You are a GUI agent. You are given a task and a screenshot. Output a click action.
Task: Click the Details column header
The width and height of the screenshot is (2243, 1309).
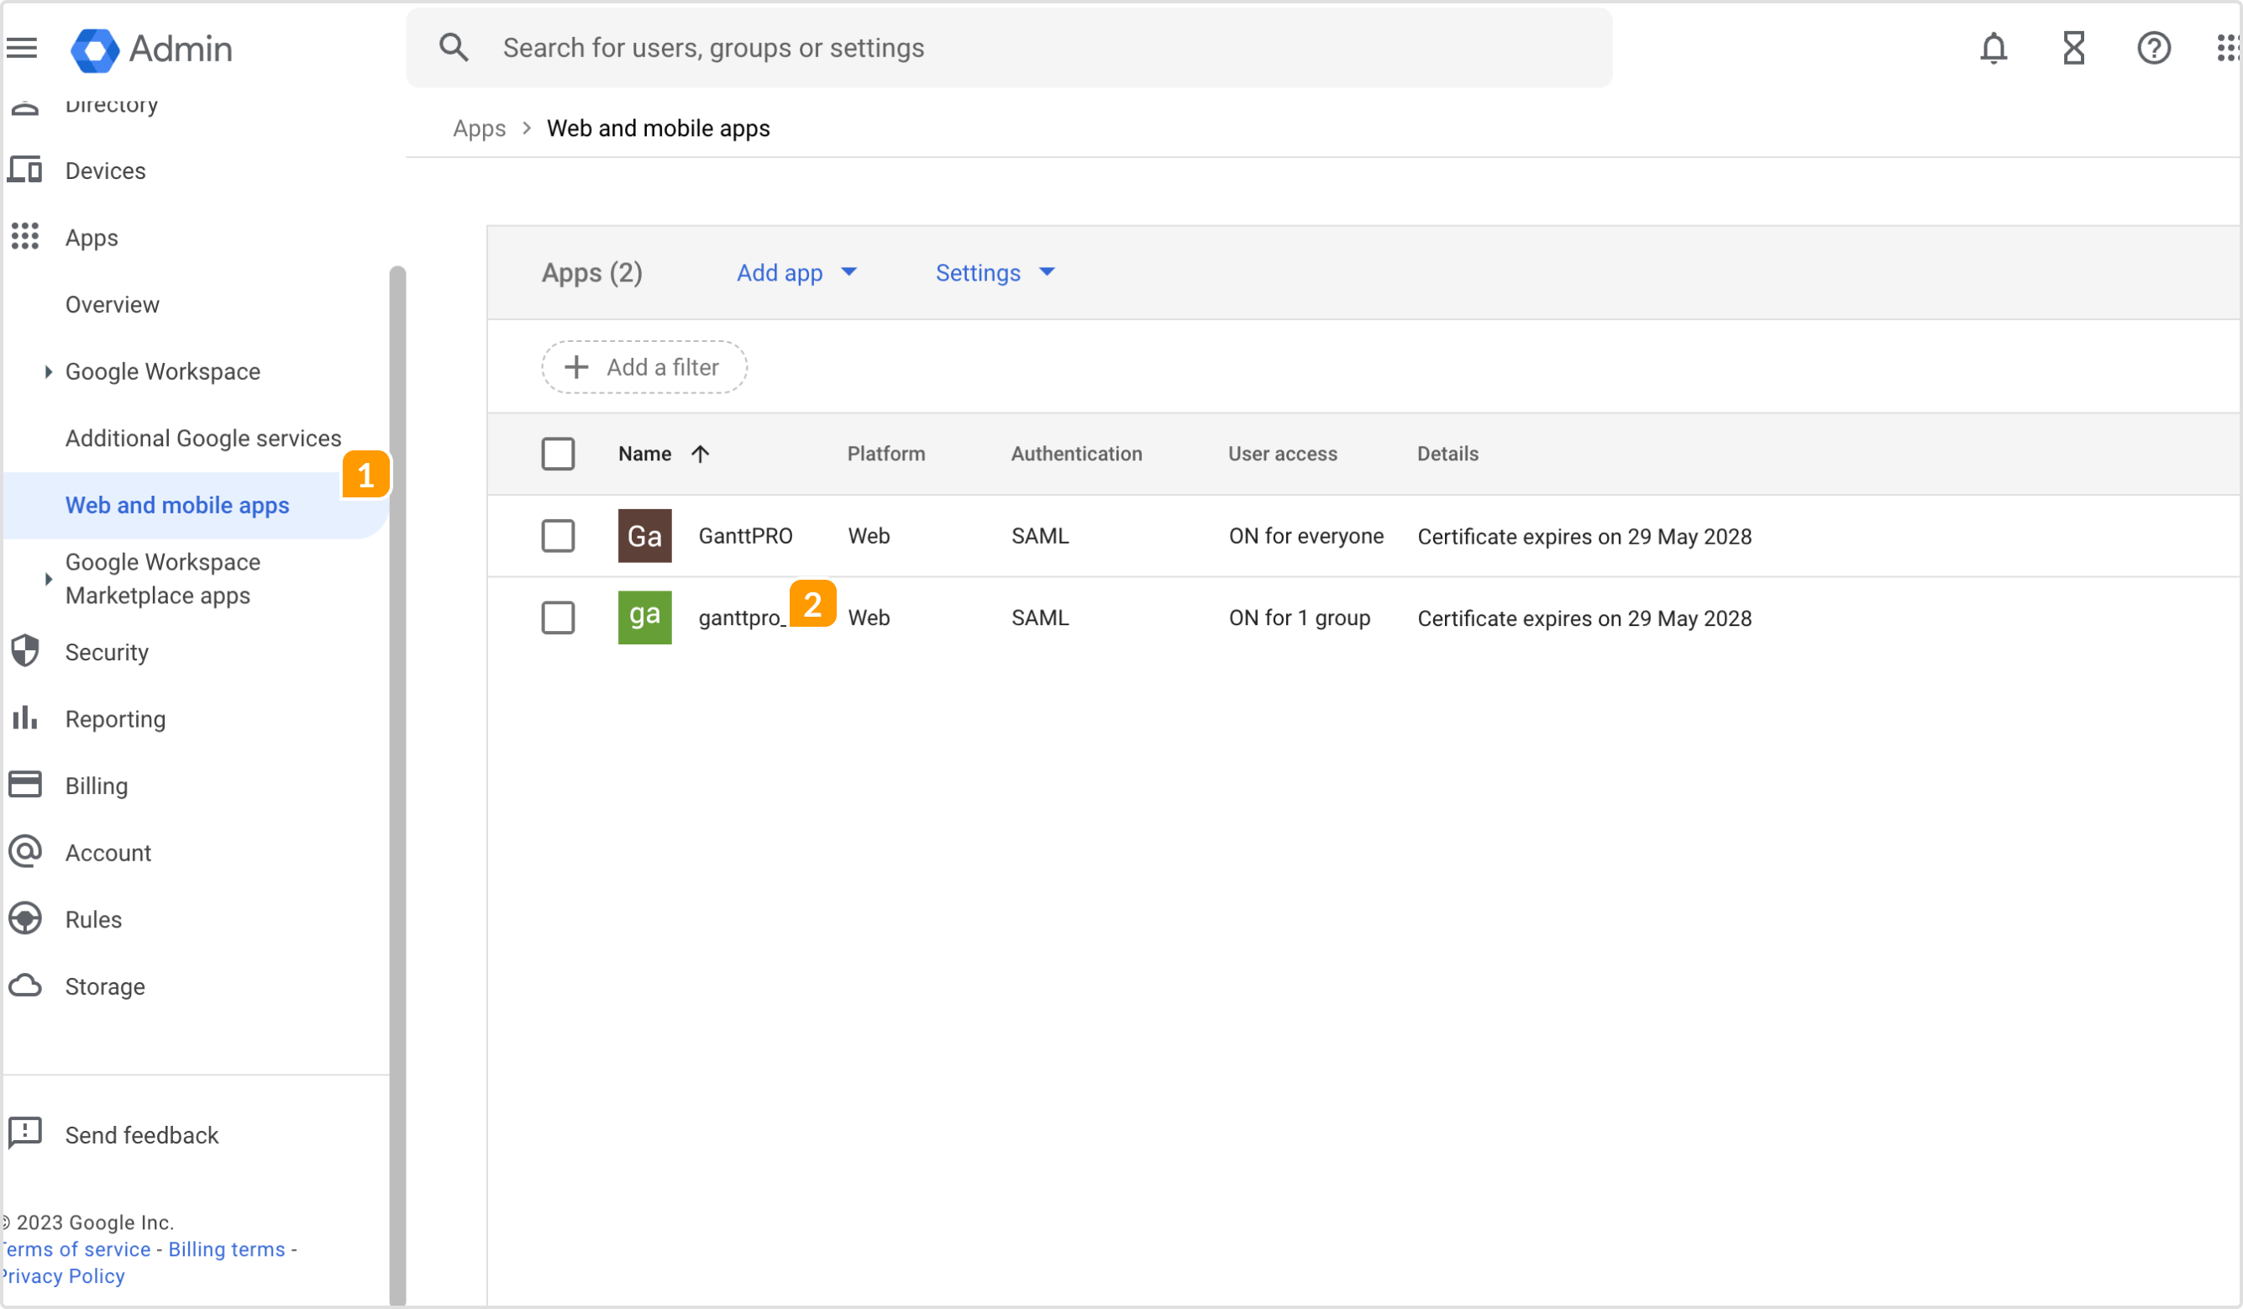[x=1447, y=455]
